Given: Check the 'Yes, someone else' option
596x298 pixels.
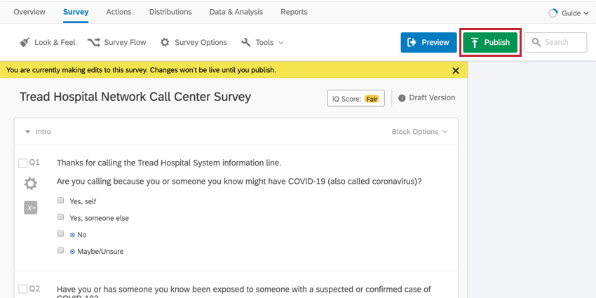Looking at the screenshot, I should point(60,217).
